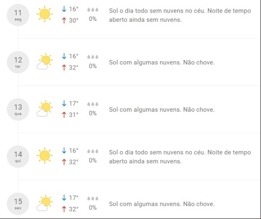Select the 12 ter day circle
The image size is (261, 219).
(18, 62)
